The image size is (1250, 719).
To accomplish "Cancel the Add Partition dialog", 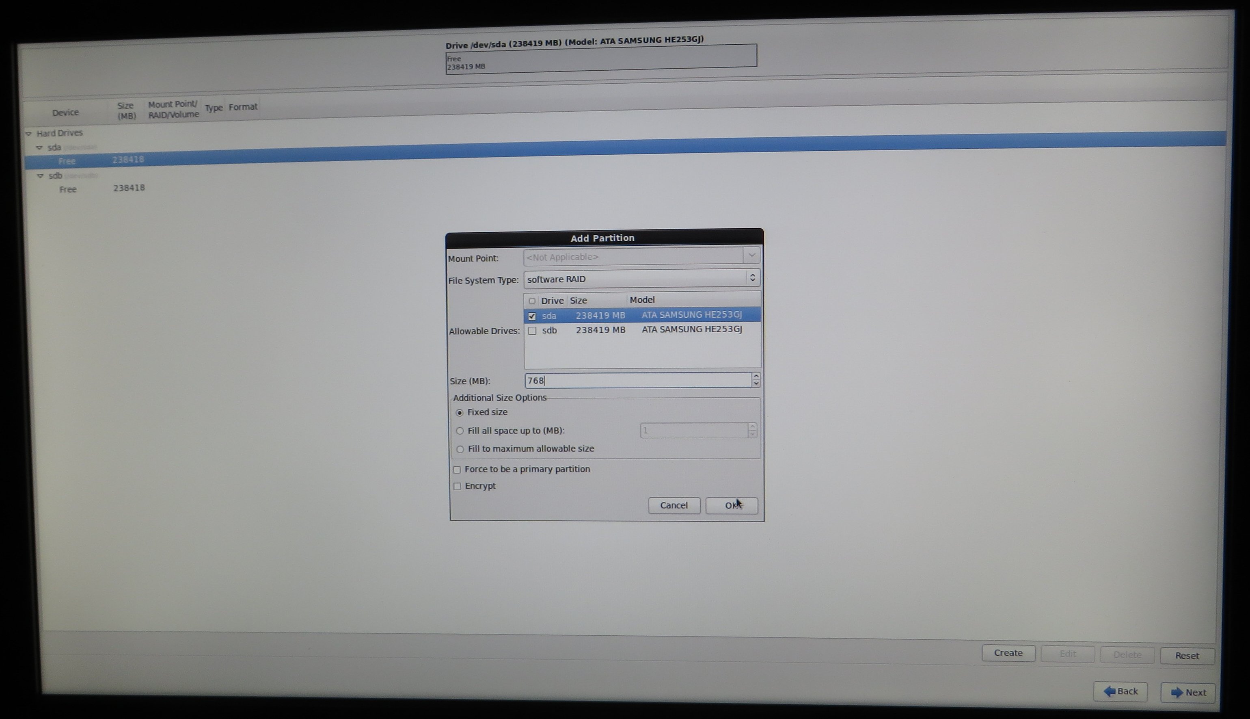I will tap(674, 505).
